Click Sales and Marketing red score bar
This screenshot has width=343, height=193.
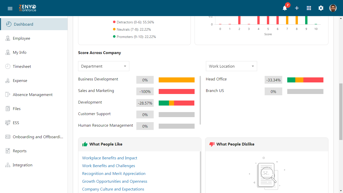177,91
